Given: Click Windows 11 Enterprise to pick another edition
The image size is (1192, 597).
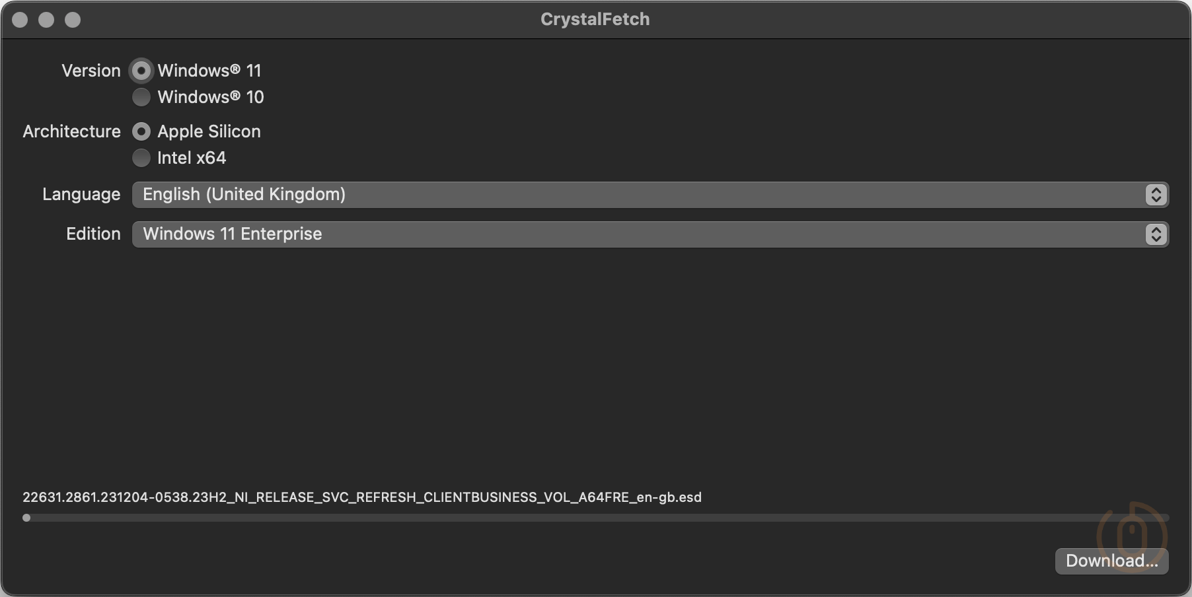Looking at the screenshot, I should 232,234.
